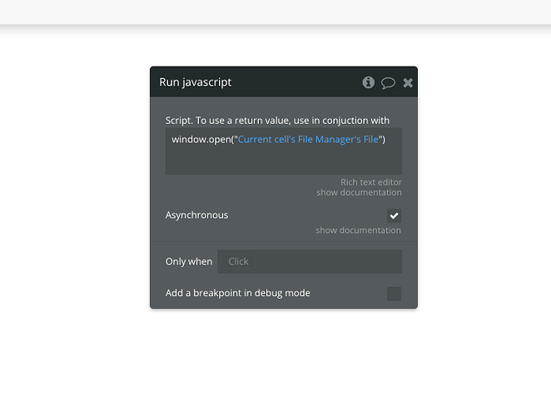Click the Add a breakpoint in debug mode label

(x=238, y=293)
